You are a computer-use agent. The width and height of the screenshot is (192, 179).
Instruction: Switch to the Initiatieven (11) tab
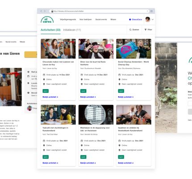point(72,30)
